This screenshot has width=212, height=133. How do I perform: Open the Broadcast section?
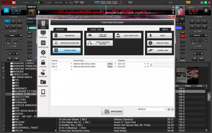pos(43,73)
